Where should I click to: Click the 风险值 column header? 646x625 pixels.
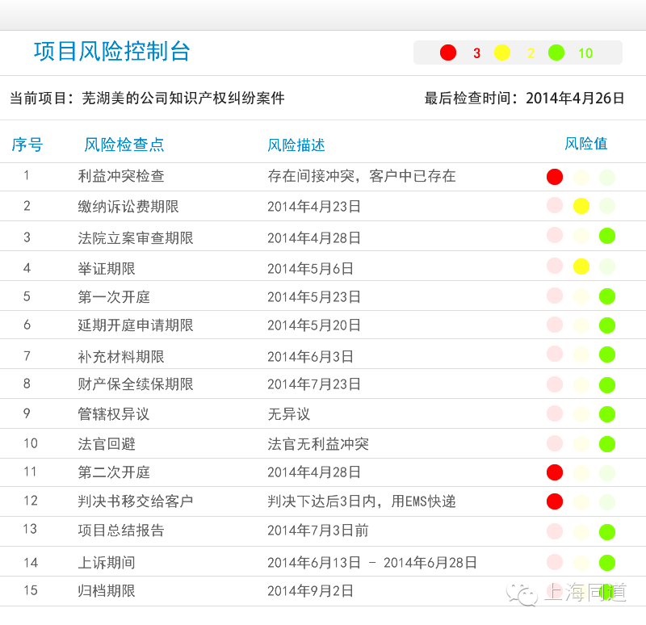point(586,144)
